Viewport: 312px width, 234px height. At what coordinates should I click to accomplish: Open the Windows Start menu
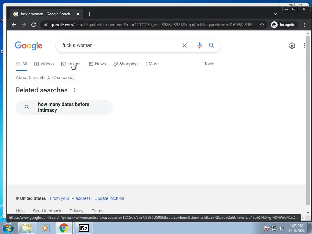tap(8, 228)
